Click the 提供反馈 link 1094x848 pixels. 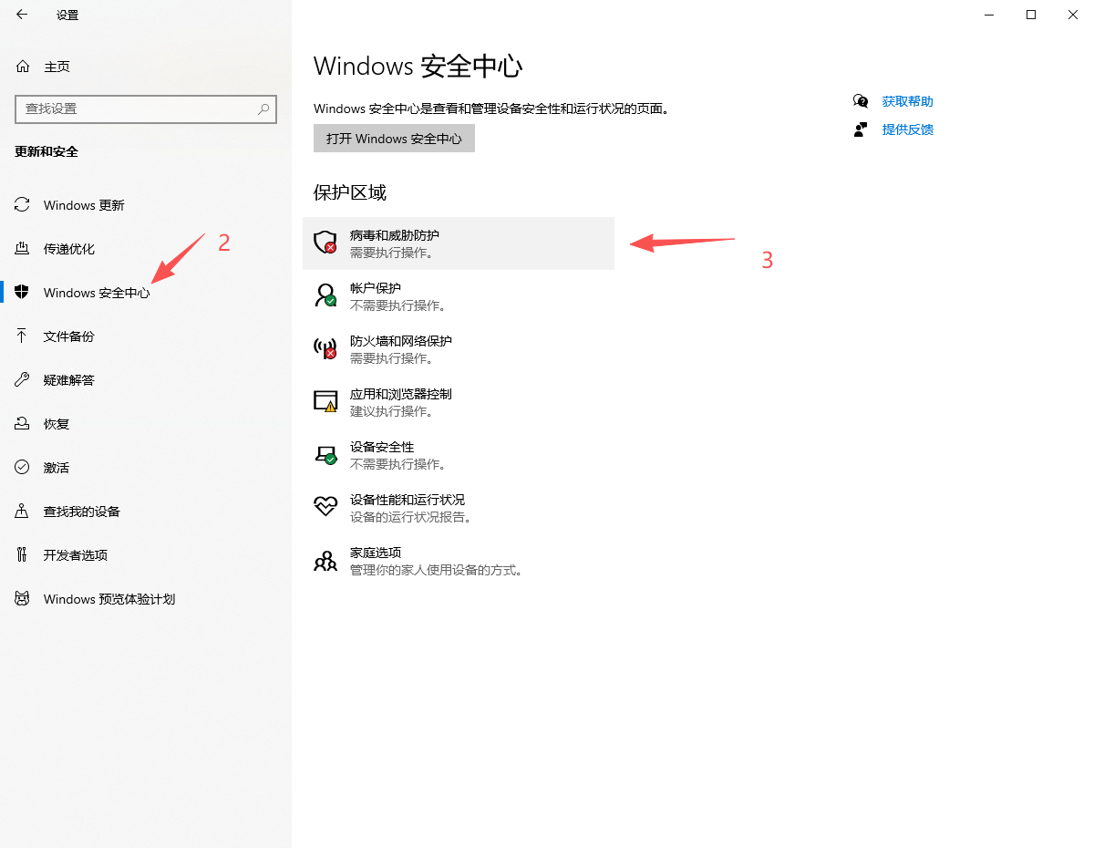(x=908, y=129)
